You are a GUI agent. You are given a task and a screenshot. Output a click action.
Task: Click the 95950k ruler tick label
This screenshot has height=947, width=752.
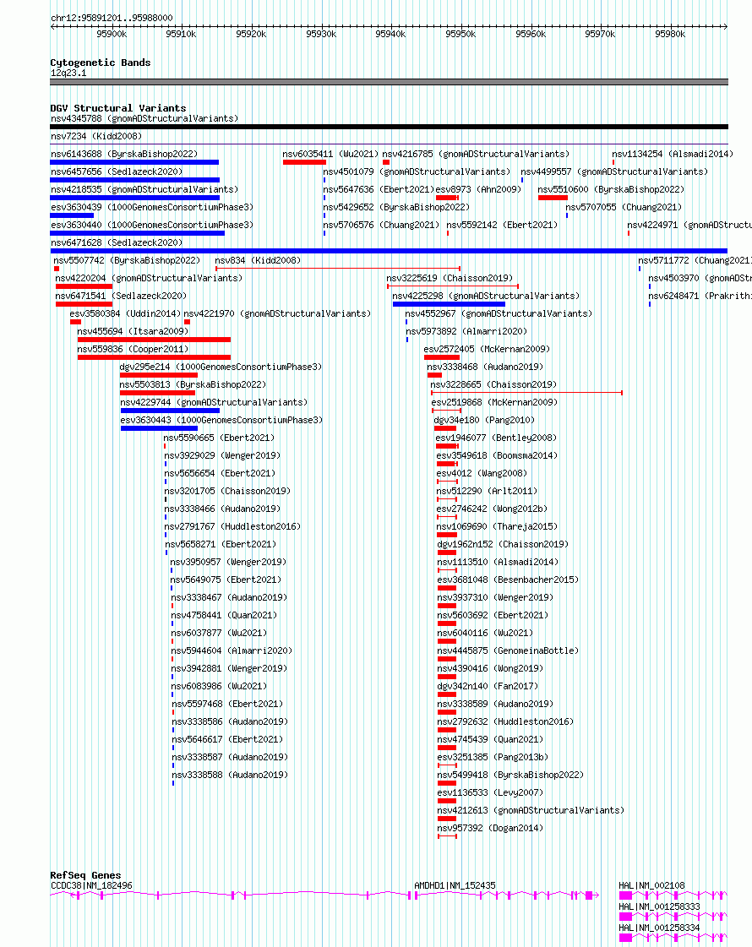pos(460,34)
